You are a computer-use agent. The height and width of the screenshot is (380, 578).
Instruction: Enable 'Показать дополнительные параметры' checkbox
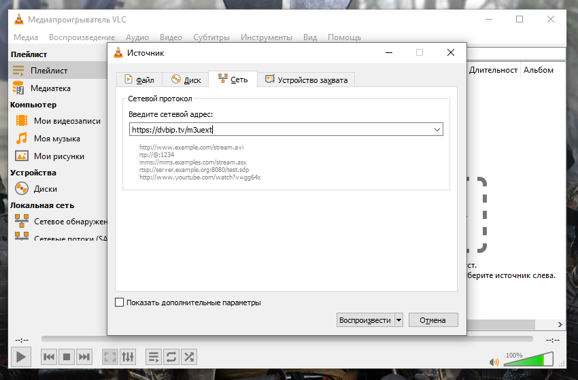coord(120,303)
